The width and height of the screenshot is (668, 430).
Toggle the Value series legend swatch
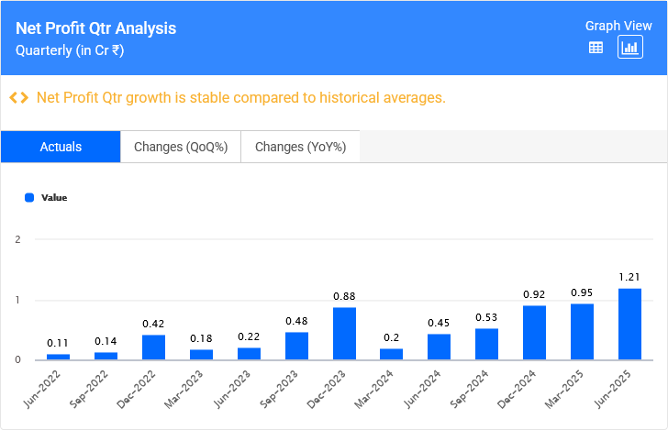(29, 197)
